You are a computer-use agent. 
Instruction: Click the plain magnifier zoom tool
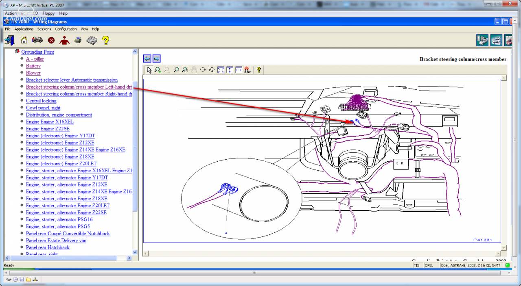176,70
